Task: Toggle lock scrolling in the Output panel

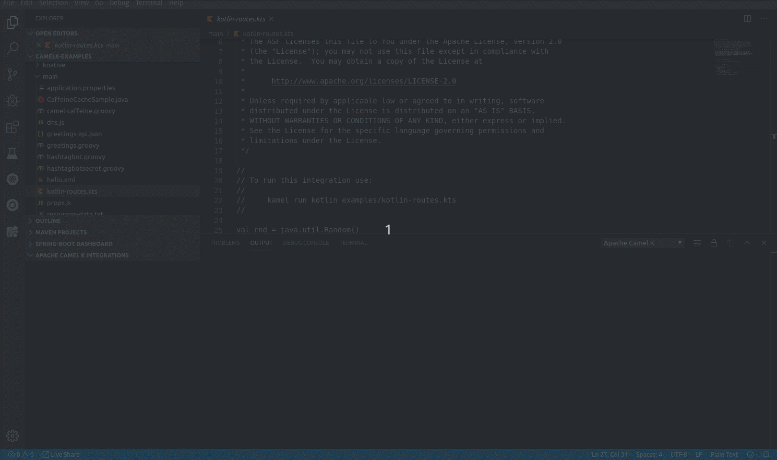Action: (x=714, y=242)
